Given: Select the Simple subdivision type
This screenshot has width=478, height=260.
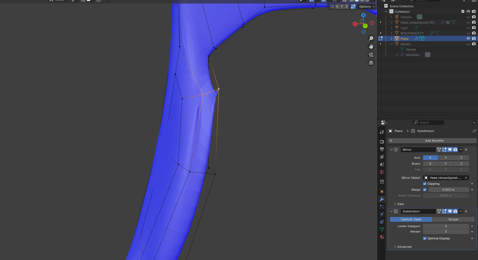Looking at the screenshot, I should coord(453,219).
